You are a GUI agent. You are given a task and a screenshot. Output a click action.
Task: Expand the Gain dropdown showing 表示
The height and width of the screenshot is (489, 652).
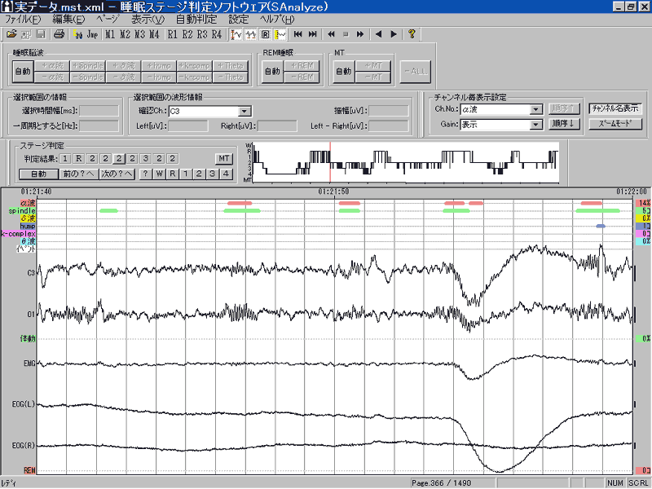click(536, 125)
